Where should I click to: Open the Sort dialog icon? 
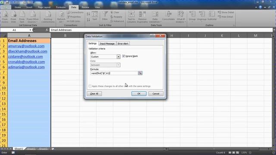[94, 16]
